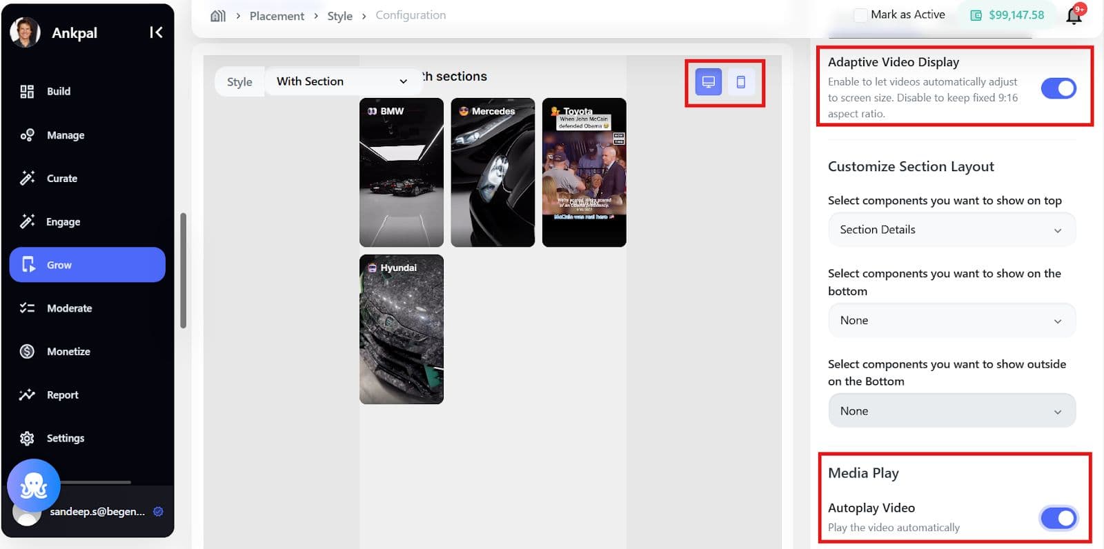
Task: Expand the Section Details dropdown
Action: click(951, 230)
